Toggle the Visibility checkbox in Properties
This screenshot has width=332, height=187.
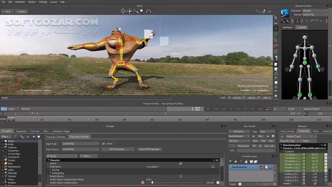tap(315, 184)
